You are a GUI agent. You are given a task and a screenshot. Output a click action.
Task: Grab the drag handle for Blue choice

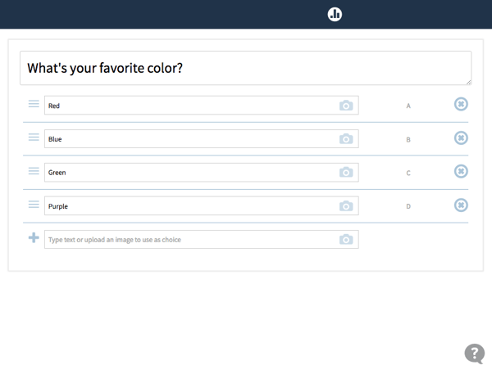(x=34, y=137)
